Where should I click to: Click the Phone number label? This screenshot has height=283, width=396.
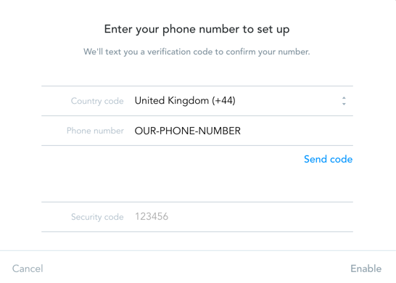pos(95,131)
